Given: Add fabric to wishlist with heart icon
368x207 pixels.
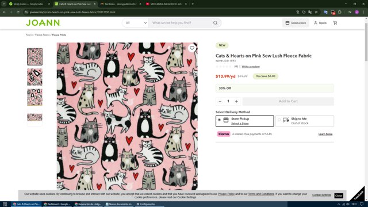Looking at the screenshot, I should pos(192,48).
